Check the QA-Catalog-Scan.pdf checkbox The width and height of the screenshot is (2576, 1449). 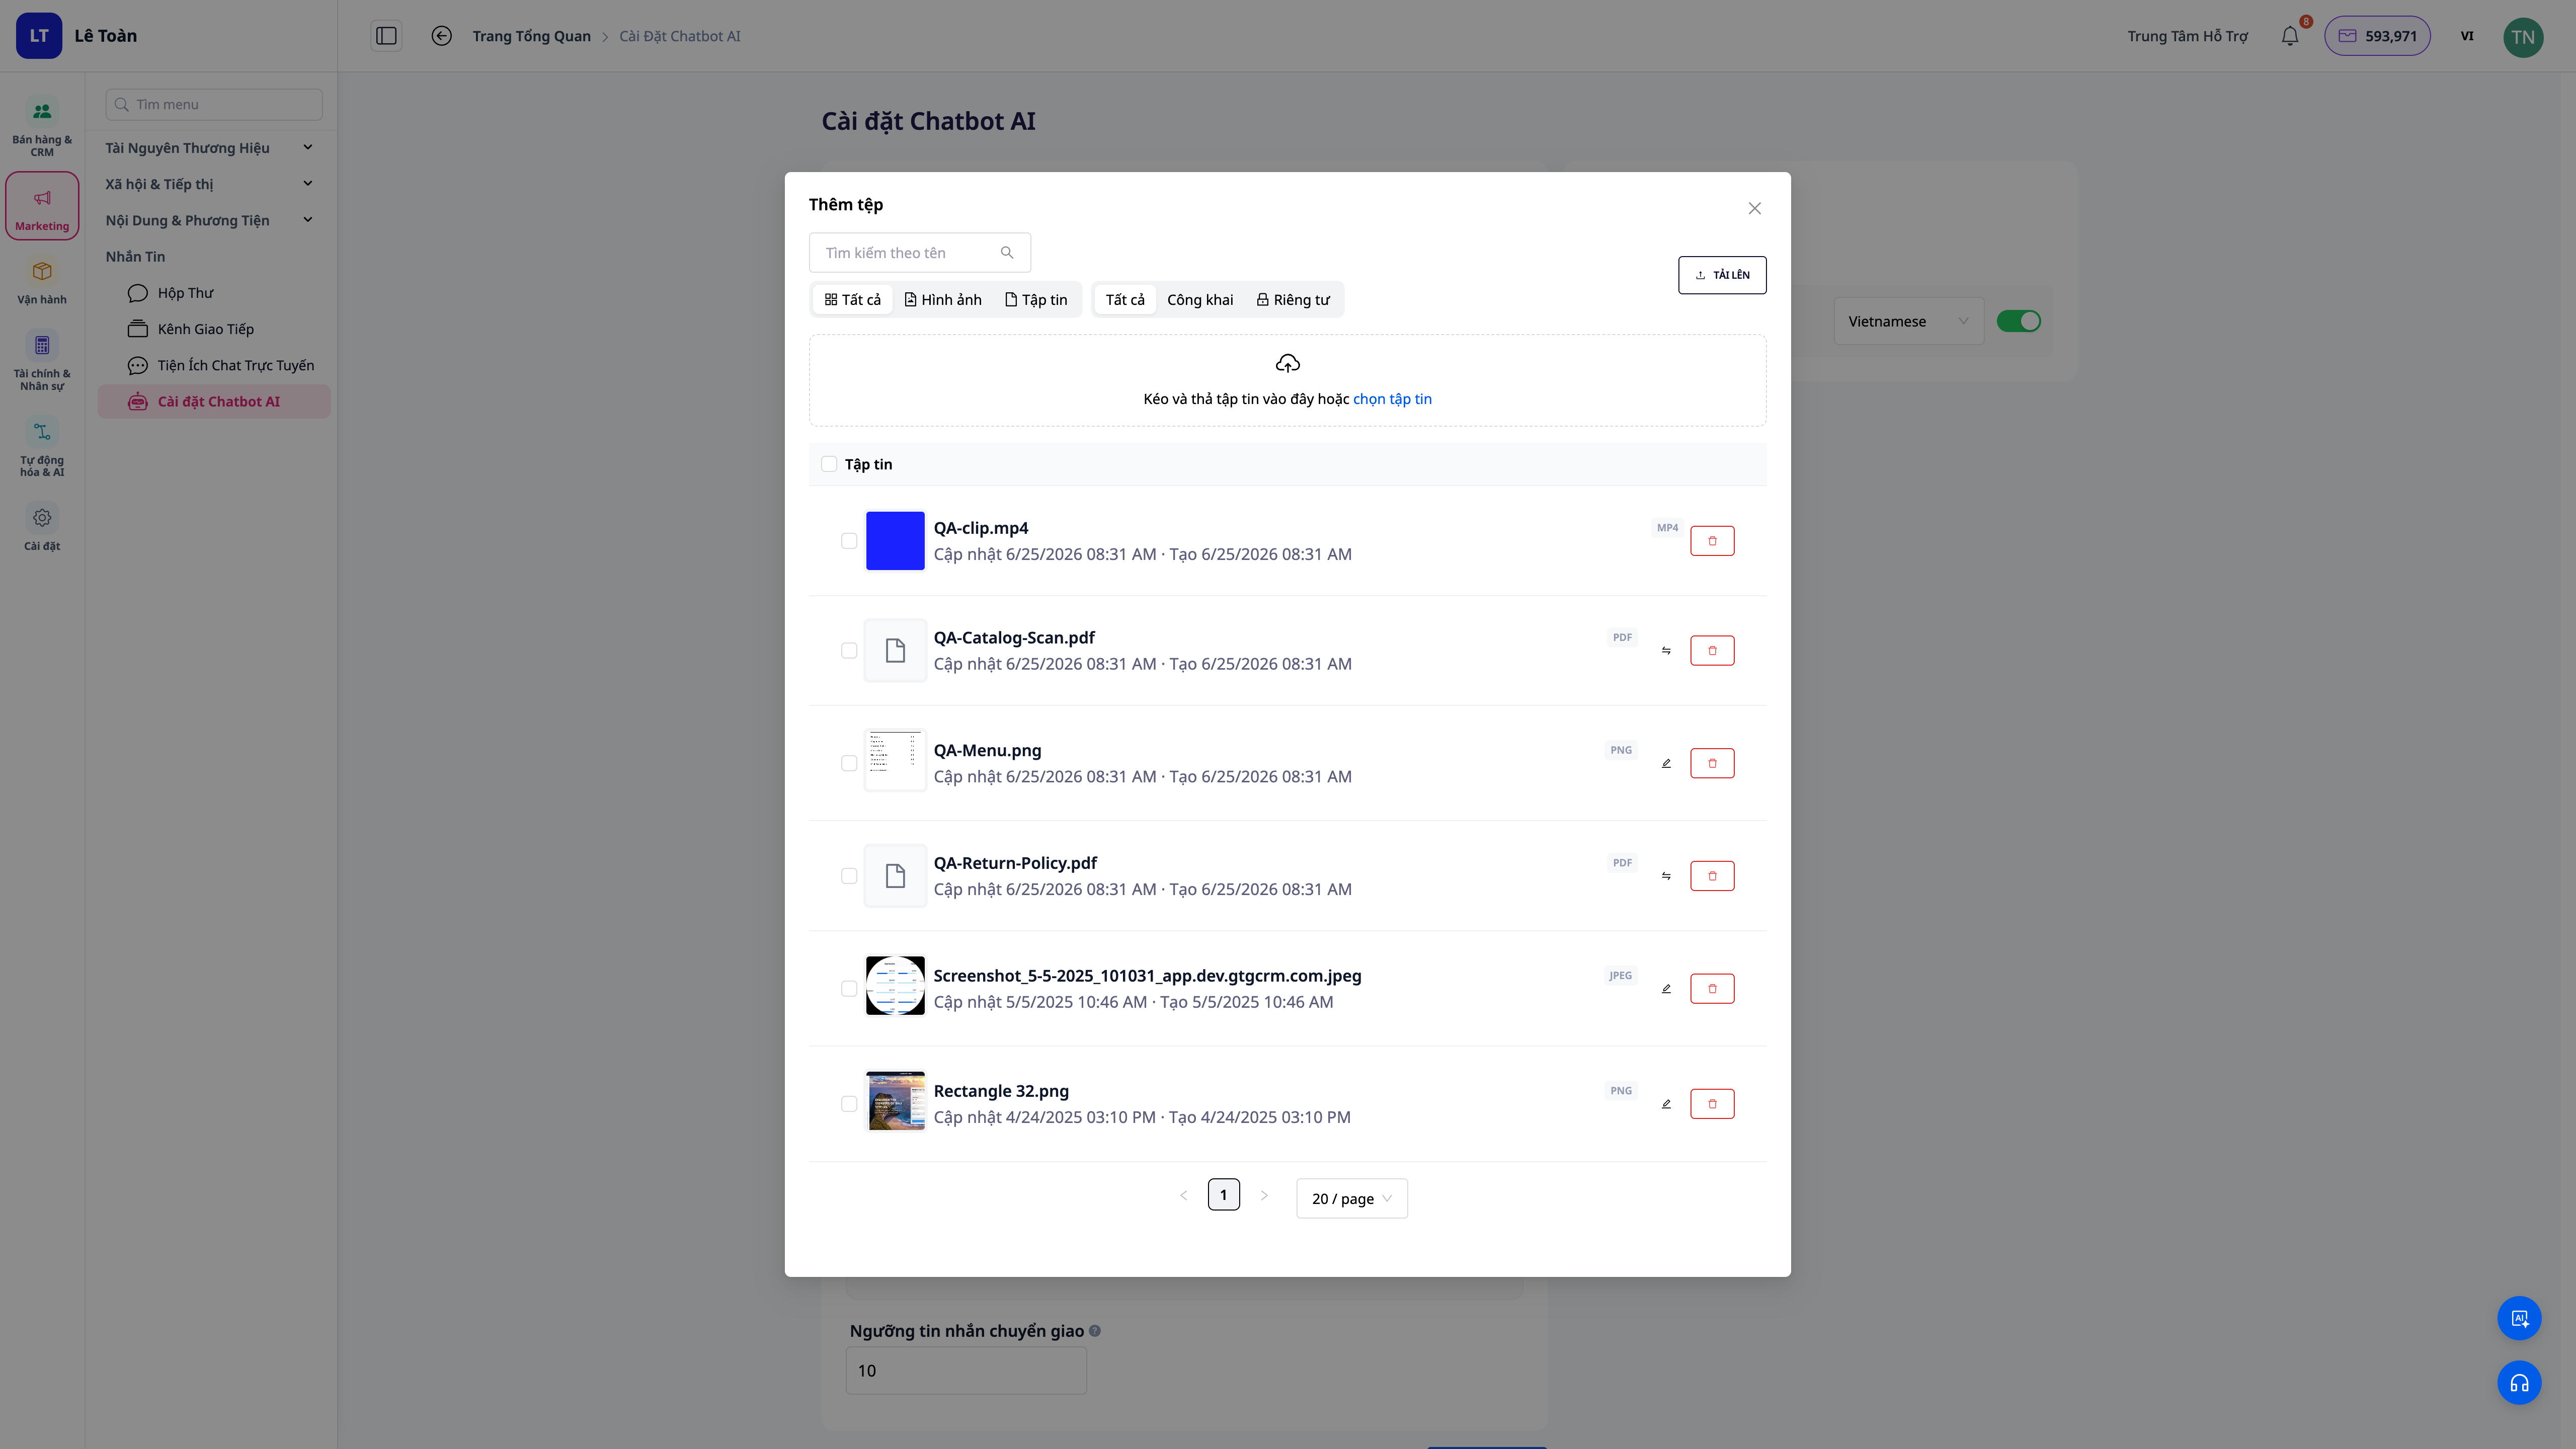click(848, 651)
